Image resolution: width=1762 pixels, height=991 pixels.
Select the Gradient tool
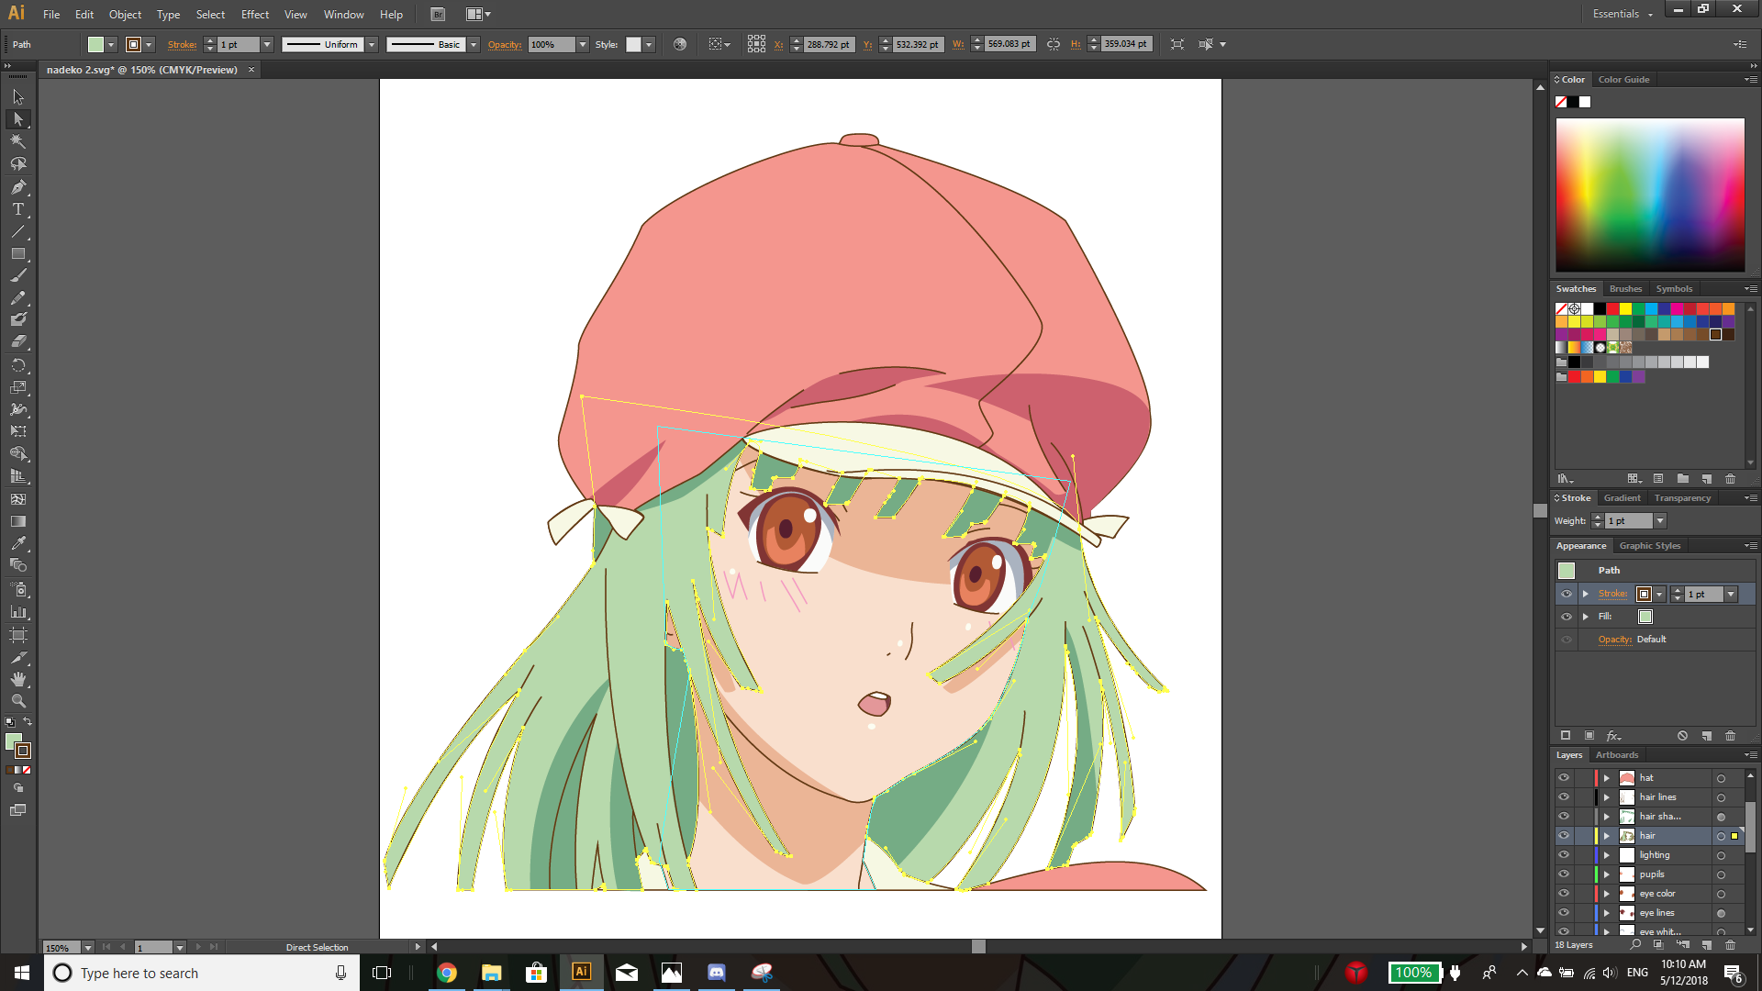coord(17,521)
